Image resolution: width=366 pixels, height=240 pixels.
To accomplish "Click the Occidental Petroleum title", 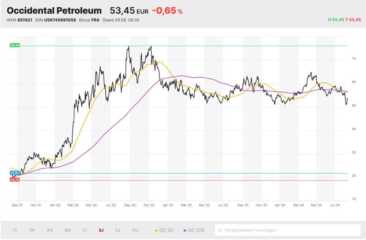I will point(54,11).
